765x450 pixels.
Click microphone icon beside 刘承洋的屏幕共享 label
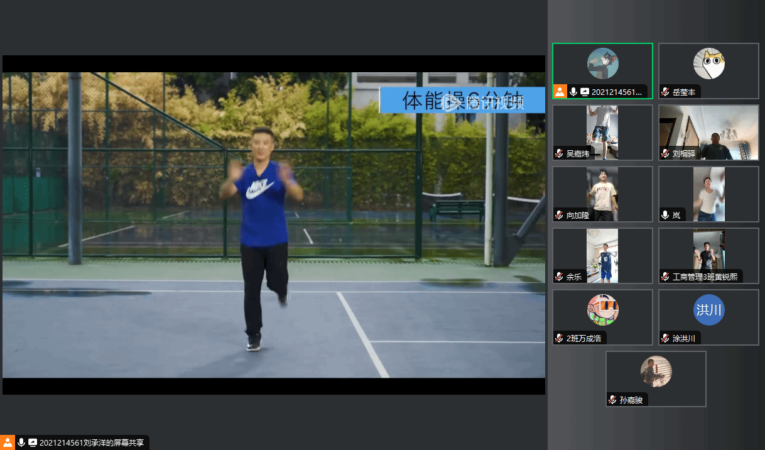(x=21, y=442)
